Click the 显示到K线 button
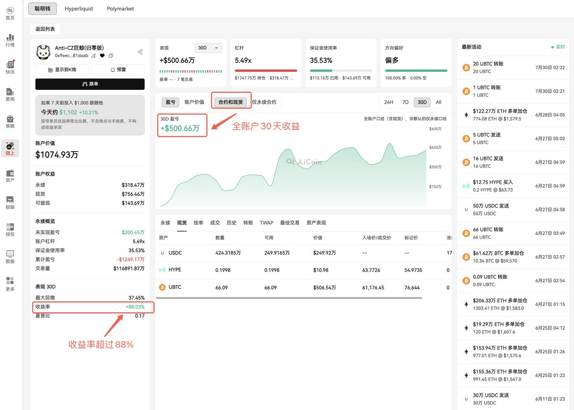This screenshot has width=574, height=410. point(62,70)
